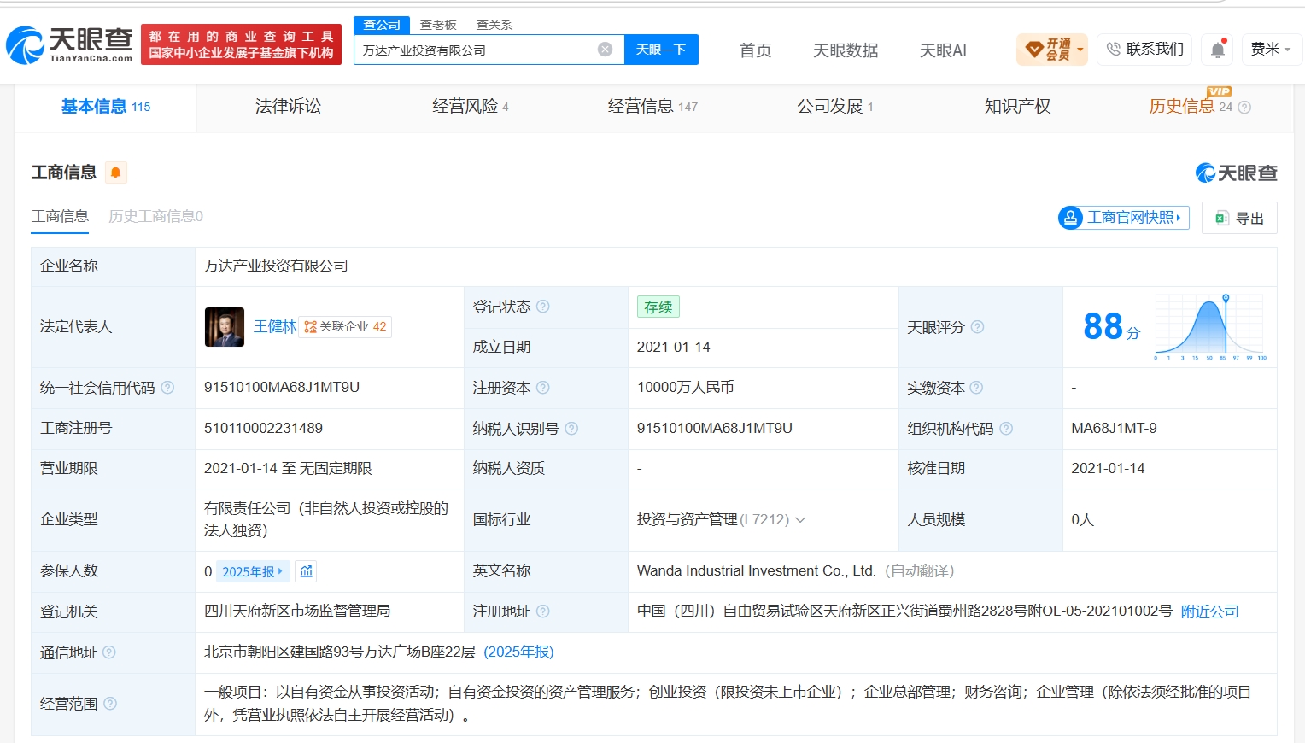Click the 存续 status tag
The width and height of the screenshot is (1305, 743).
(x=658, y=307)
